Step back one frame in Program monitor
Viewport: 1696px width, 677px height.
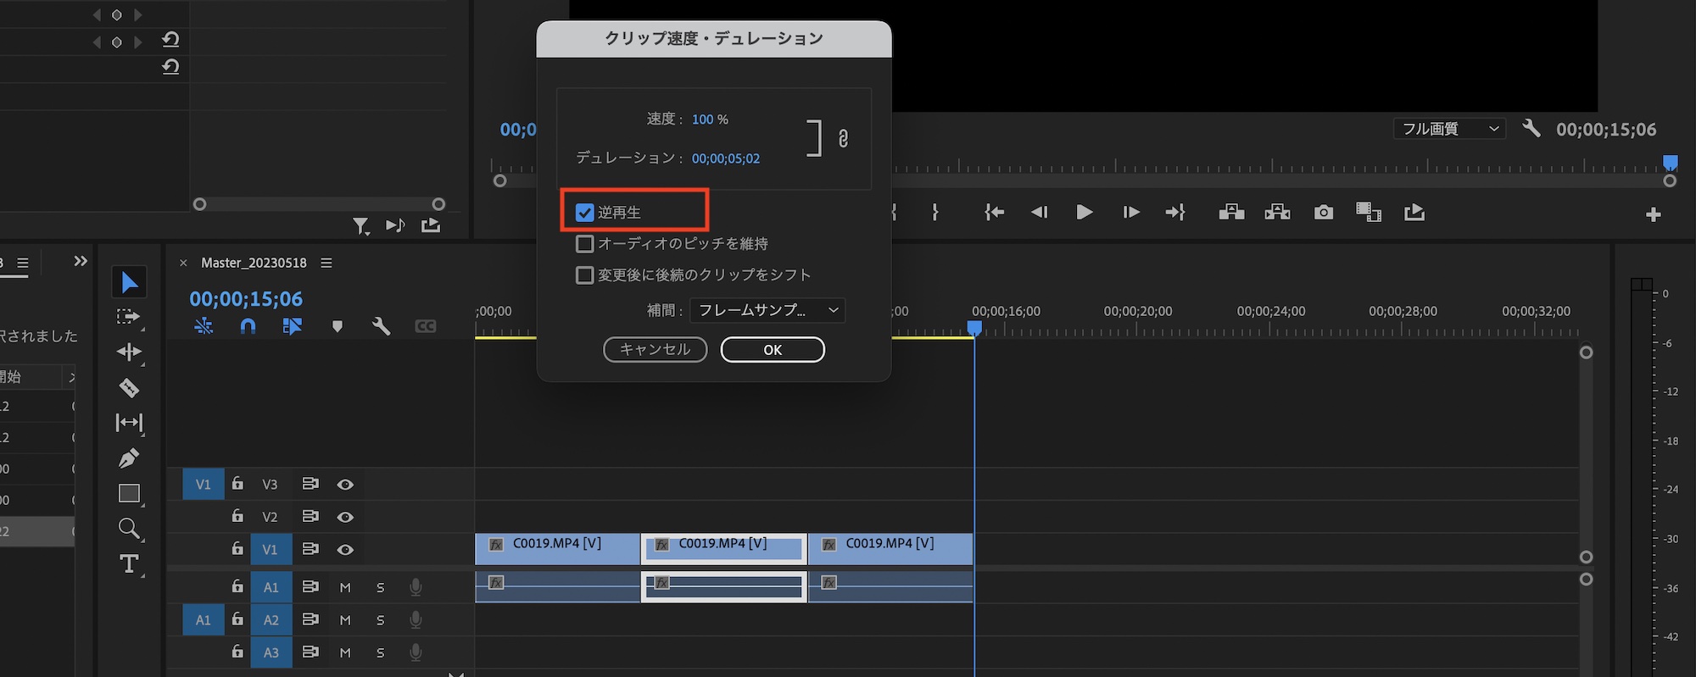pyautogui.click(x=1039, y=213)
